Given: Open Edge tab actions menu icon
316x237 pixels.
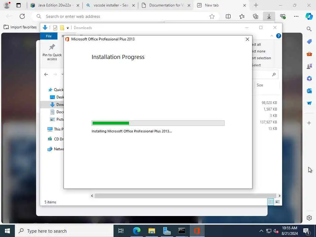Looking at the screenshot, I should [x=18, y=5].
